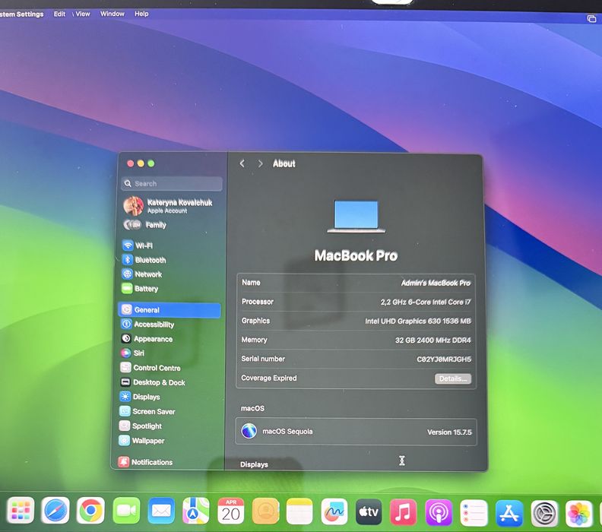Click the Details... button for coverage
Screen dimensions: 602x532
[453, 378]
